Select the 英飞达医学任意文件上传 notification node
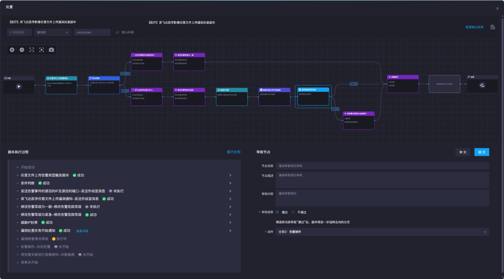 147,97
